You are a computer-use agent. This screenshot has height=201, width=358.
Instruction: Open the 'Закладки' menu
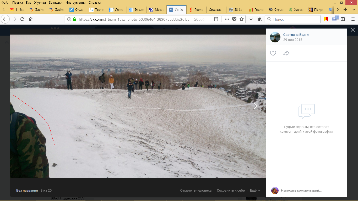56,3
